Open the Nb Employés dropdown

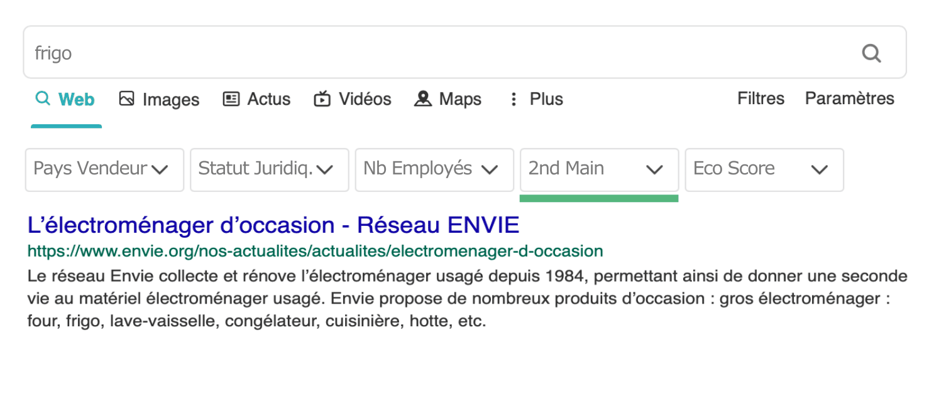click(x=434, y=169)
